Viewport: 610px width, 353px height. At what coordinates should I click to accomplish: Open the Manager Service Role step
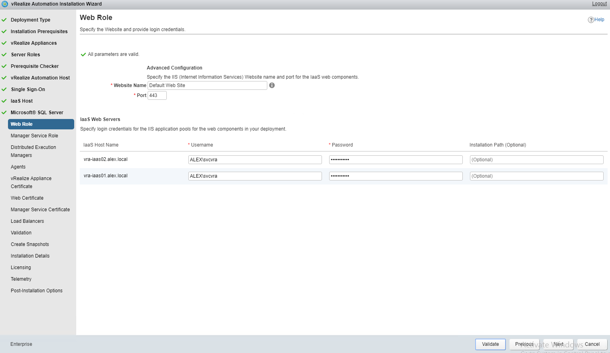coord(34,136)
